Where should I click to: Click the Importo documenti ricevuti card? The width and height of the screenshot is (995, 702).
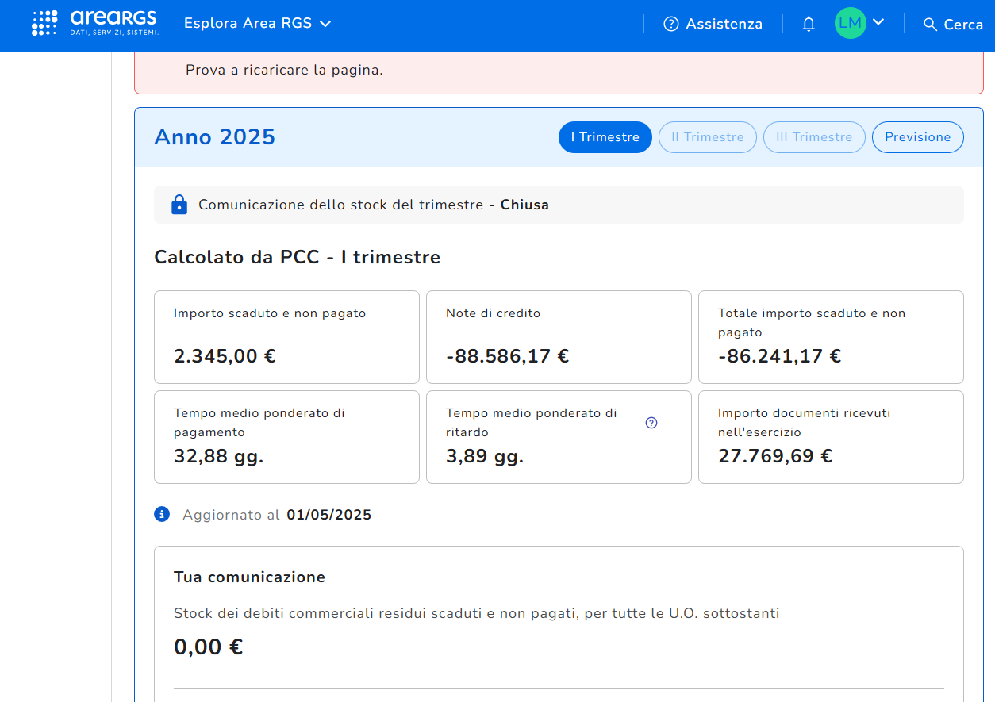(831, 437)
